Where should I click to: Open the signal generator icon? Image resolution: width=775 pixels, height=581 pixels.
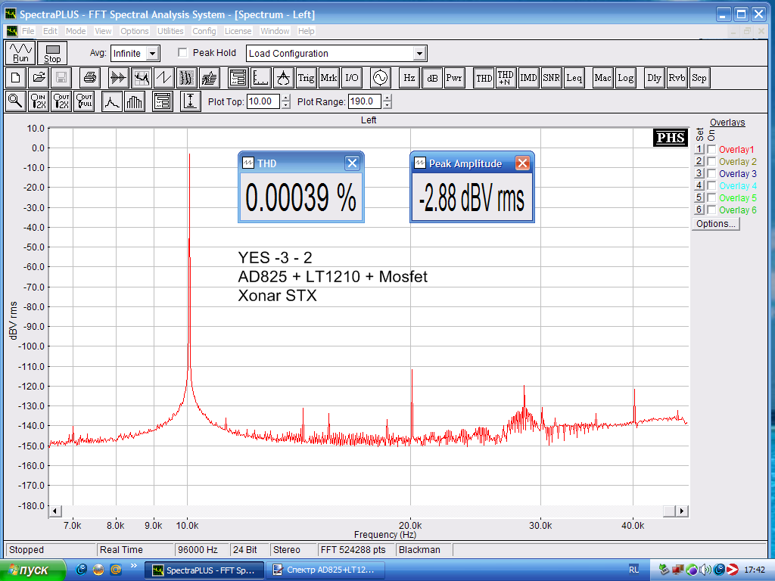(x=379, y=77)
